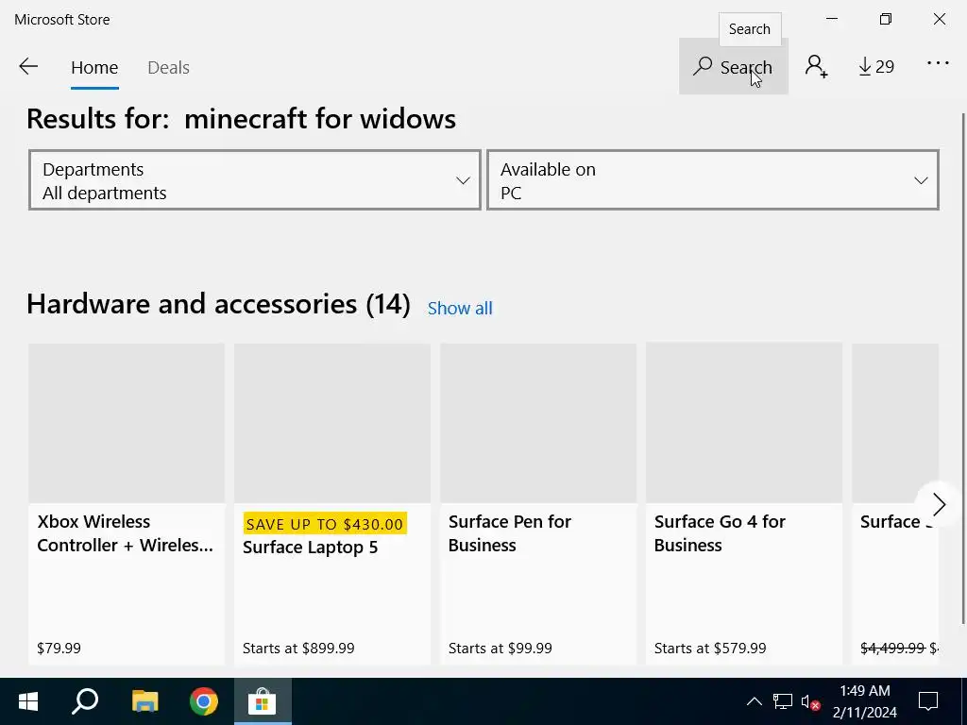Select the Starts at $579.99 price
Viewport: 967px width, 725px height.
[710, 649]
